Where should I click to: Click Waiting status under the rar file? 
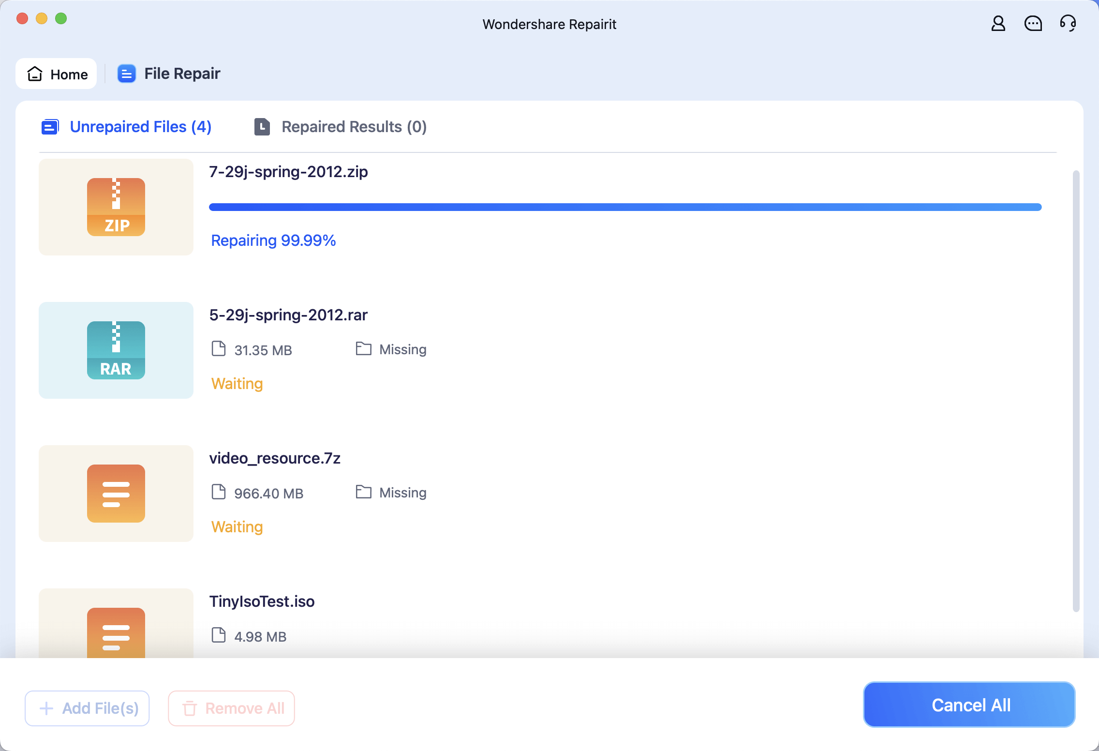pos(237,384)
